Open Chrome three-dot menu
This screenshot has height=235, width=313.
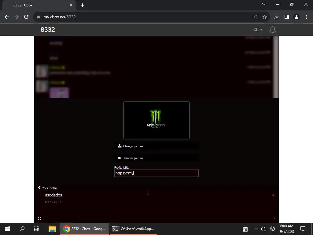pos(306,17)
